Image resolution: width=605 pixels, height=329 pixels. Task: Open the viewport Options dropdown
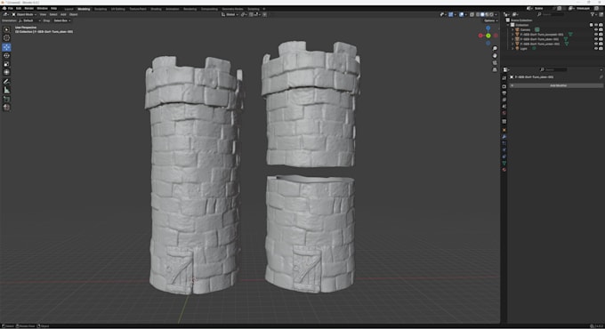click(490, 20)
